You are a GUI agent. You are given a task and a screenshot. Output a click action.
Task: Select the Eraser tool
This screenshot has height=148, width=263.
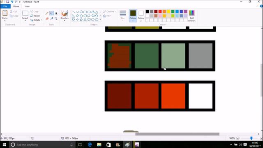(47, 18)
